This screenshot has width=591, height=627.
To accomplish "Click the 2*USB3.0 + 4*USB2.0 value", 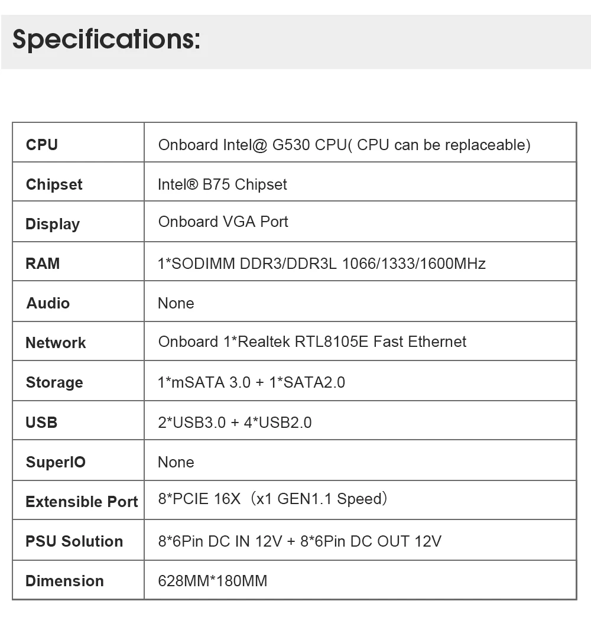I will [235, 423].
